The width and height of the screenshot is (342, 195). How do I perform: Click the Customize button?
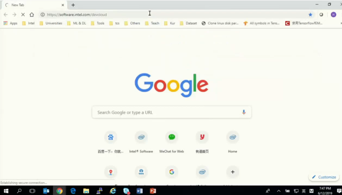point(324,177)
